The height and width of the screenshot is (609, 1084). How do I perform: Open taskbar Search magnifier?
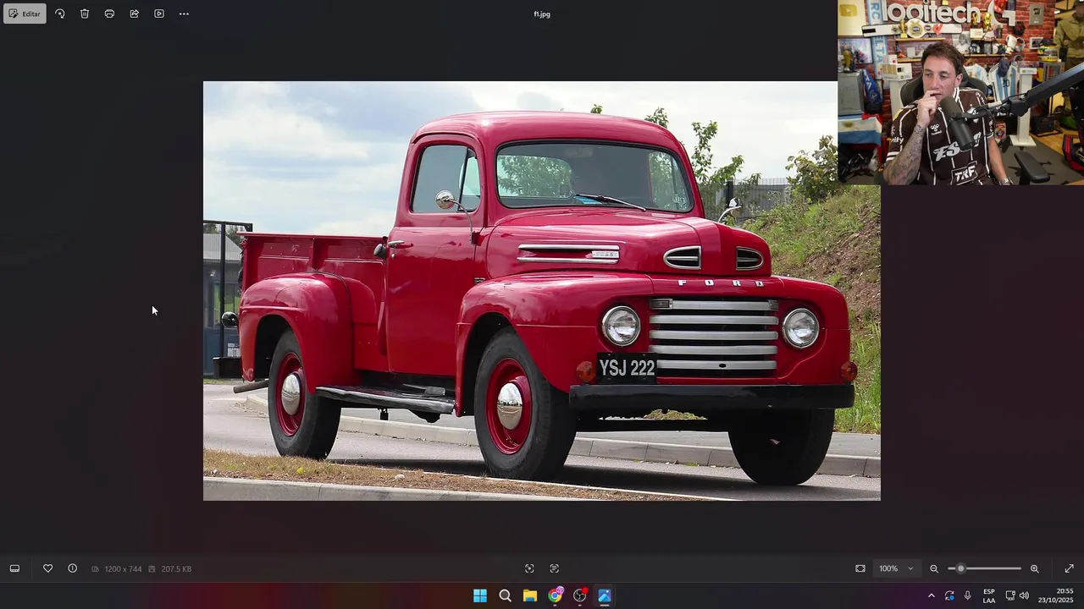pyautogui.click(x=505, y=595)
